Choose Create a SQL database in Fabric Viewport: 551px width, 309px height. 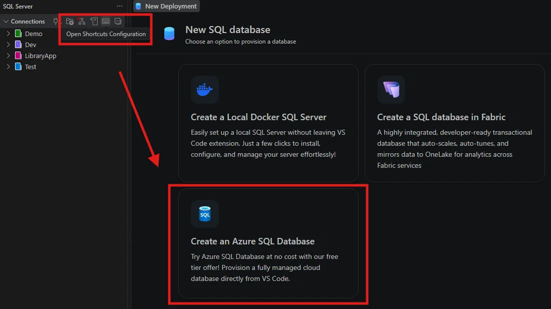(x=455, y=123)
